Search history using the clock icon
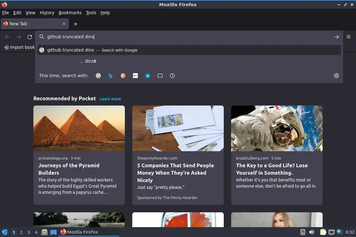356x237 pixels. [x=172, y=76]
